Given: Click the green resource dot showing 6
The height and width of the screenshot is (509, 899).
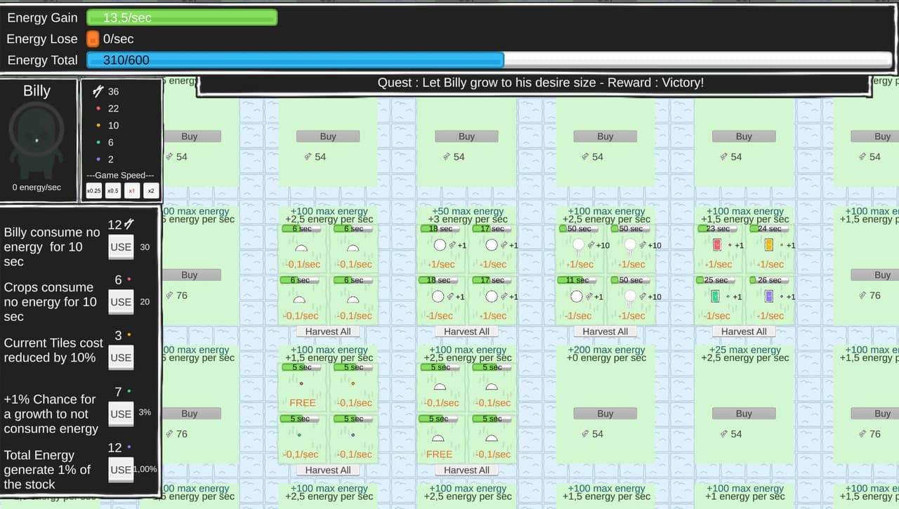Looking at the screenshot, I should pyautogui.click(x=98, y=143).
